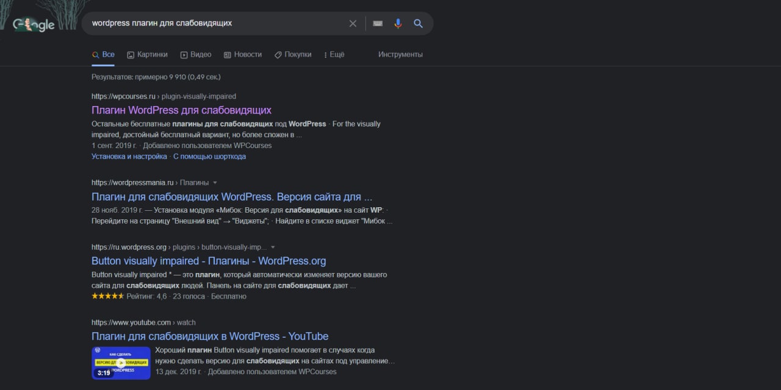Image resolution: width=781 pixels, height=390 pixels.
Task: Open the on-screen keyboard icon
Action: pos(378,23)
